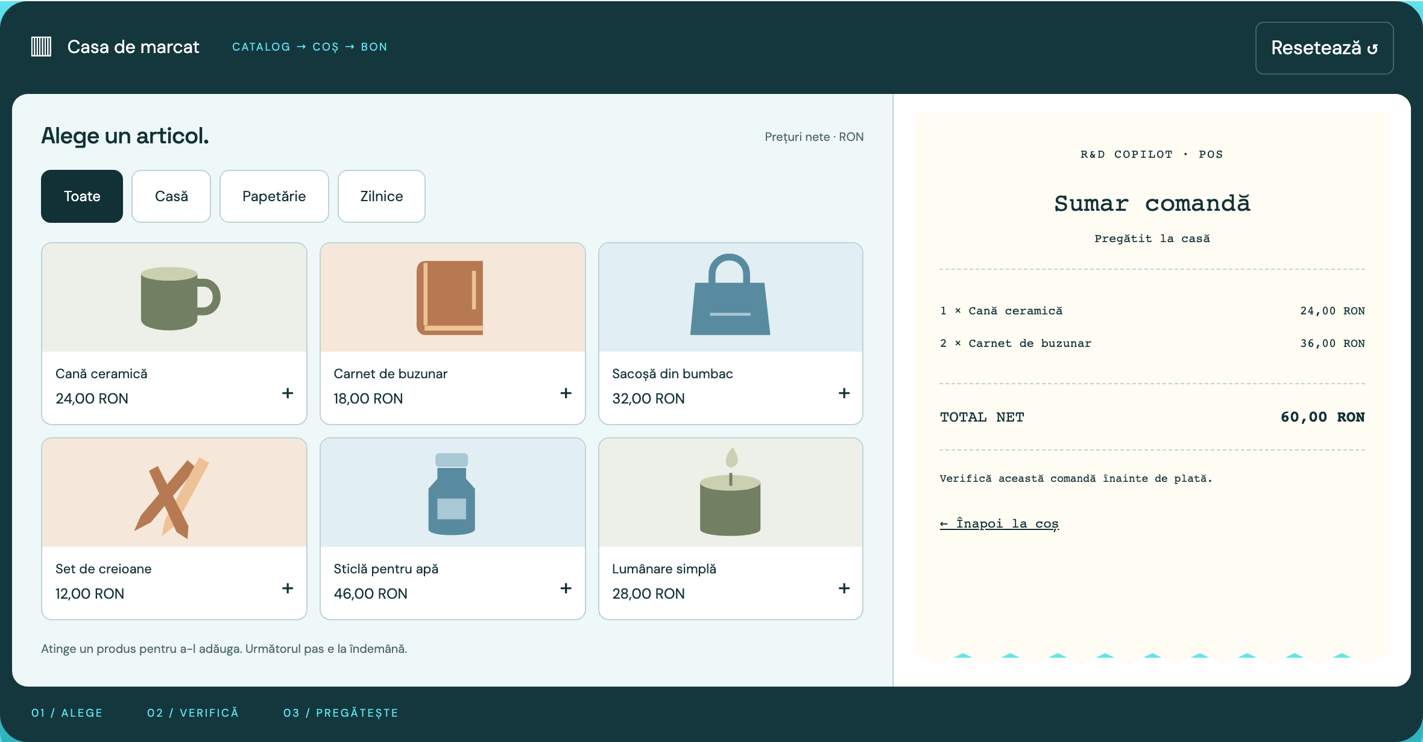The image size is (1423, 742).
Task: Click the 32,00 RON bag price
Action: pyautogui.click(x=648, y=399)
